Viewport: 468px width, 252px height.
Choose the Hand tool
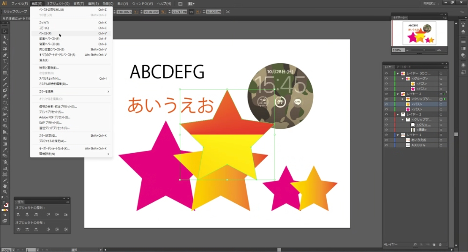tap(5, 186)
